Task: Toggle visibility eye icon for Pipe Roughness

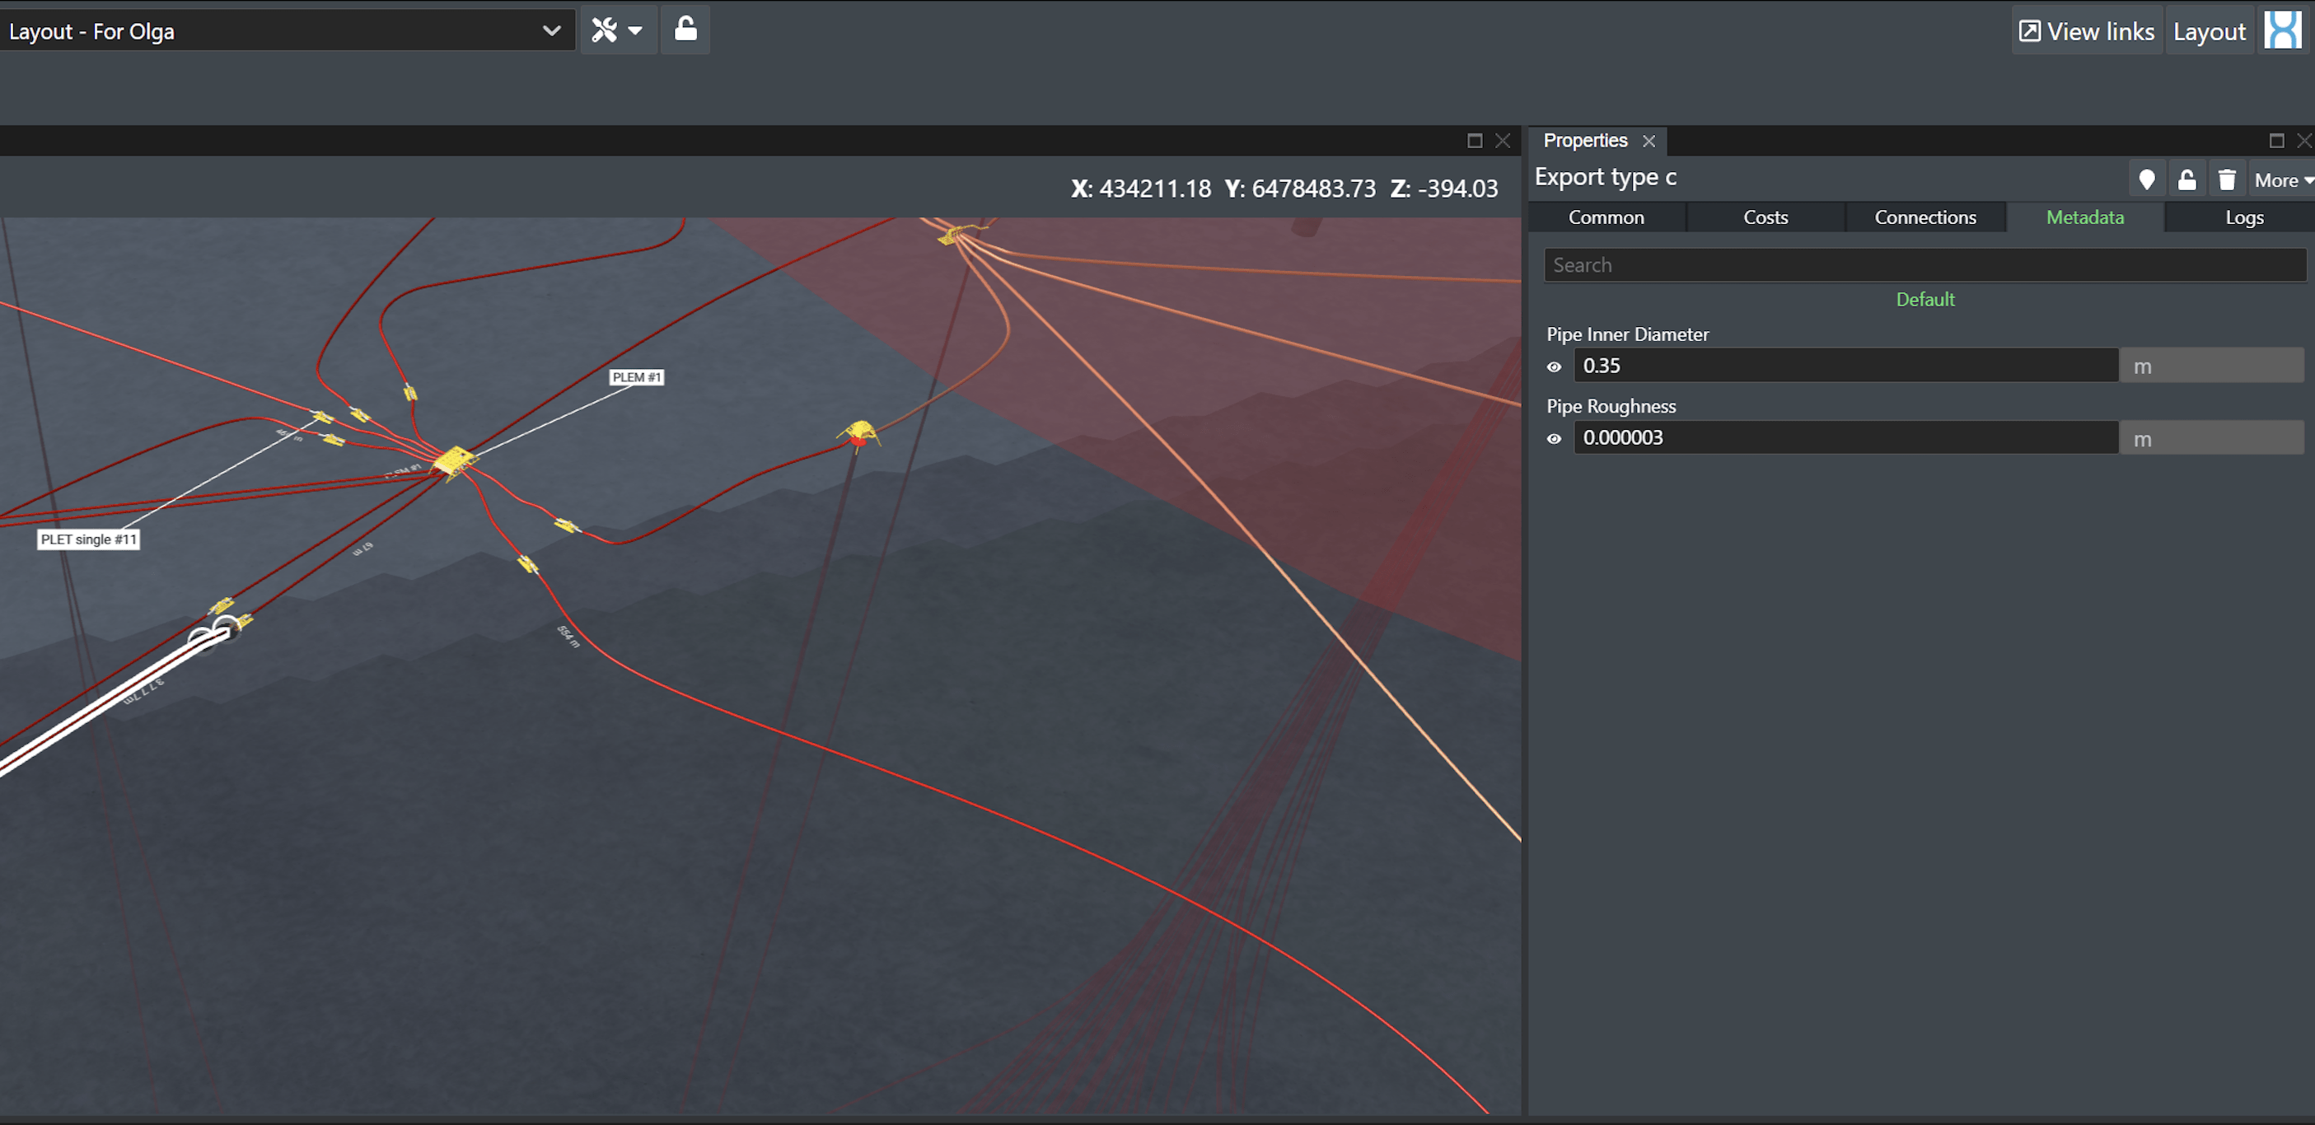Action: click(x=1555, y=437)
